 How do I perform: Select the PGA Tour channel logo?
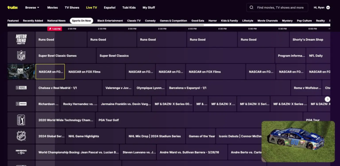tap(21, 120)
